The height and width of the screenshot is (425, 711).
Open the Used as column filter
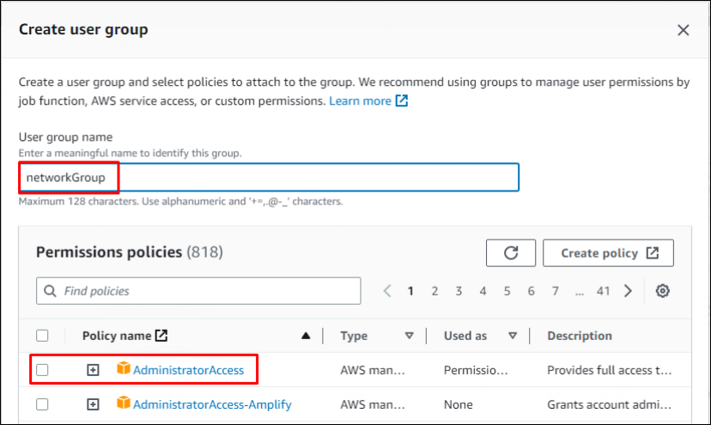(x=513, y=336)
